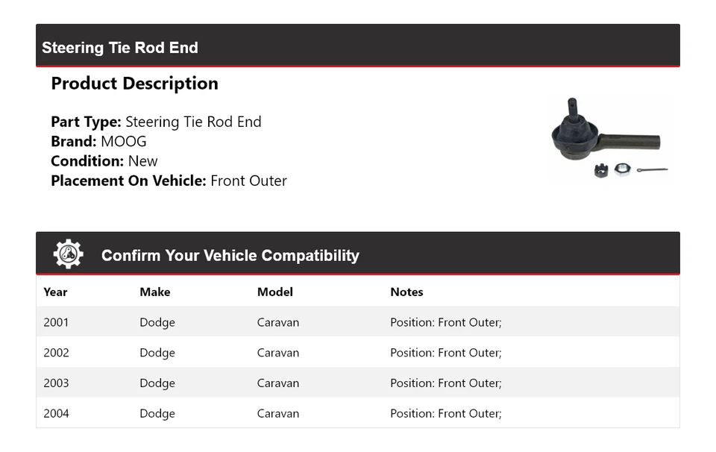This screenshot has width=716, height=452.
Task: Click the Brand MOOG text
Action: pos(98,142)
